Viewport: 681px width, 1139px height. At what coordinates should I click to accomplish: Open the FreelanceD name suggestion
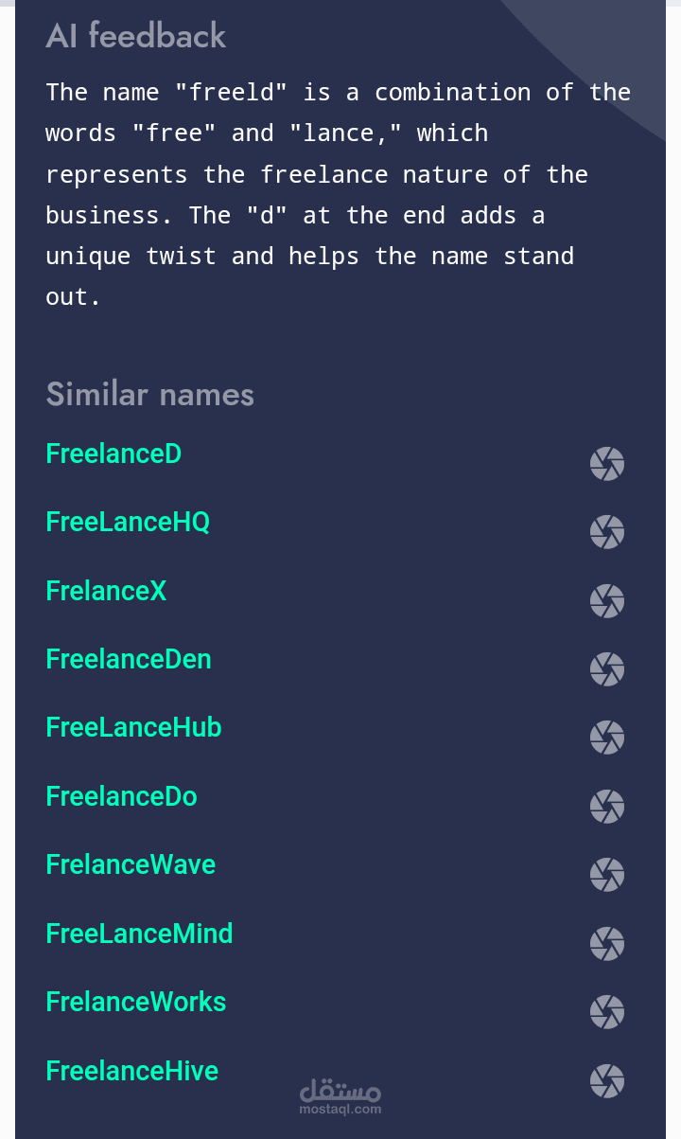(113, 454)
